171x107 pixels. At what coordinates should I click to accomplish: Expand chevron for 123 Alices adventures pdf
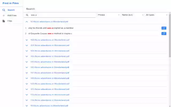tap(27, 89)
